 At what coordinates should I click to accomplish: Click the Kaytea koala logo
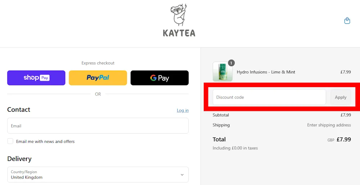tap(179, 15)
